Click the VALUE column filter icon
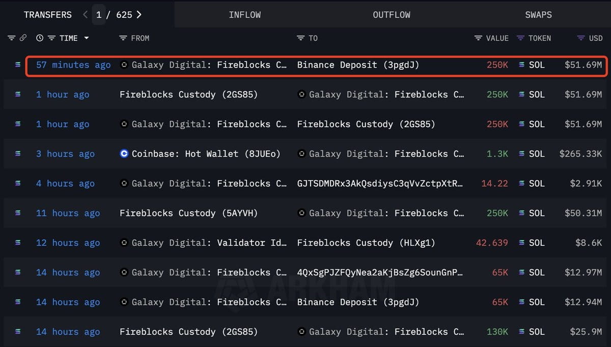This screenshot has width=611, height=347. coord(478,38)
